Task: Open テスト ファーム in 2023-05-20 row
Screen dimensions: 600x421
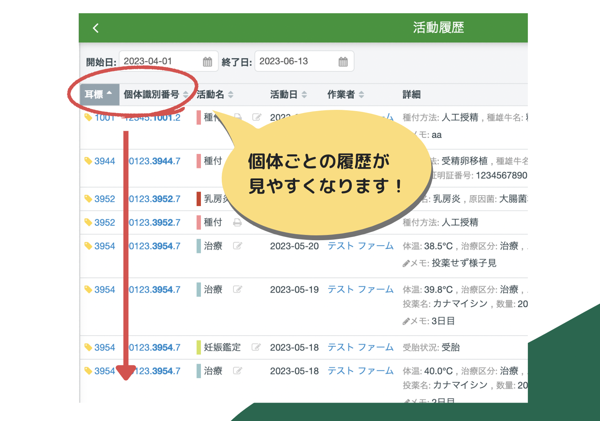Action: 361,246
